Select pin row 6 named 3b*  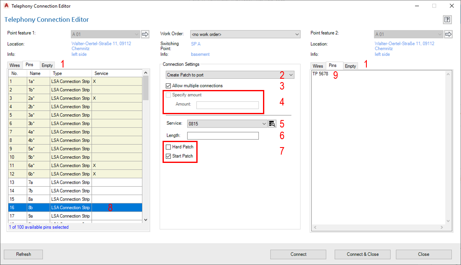pyautogui.click(x=75, y=123)
